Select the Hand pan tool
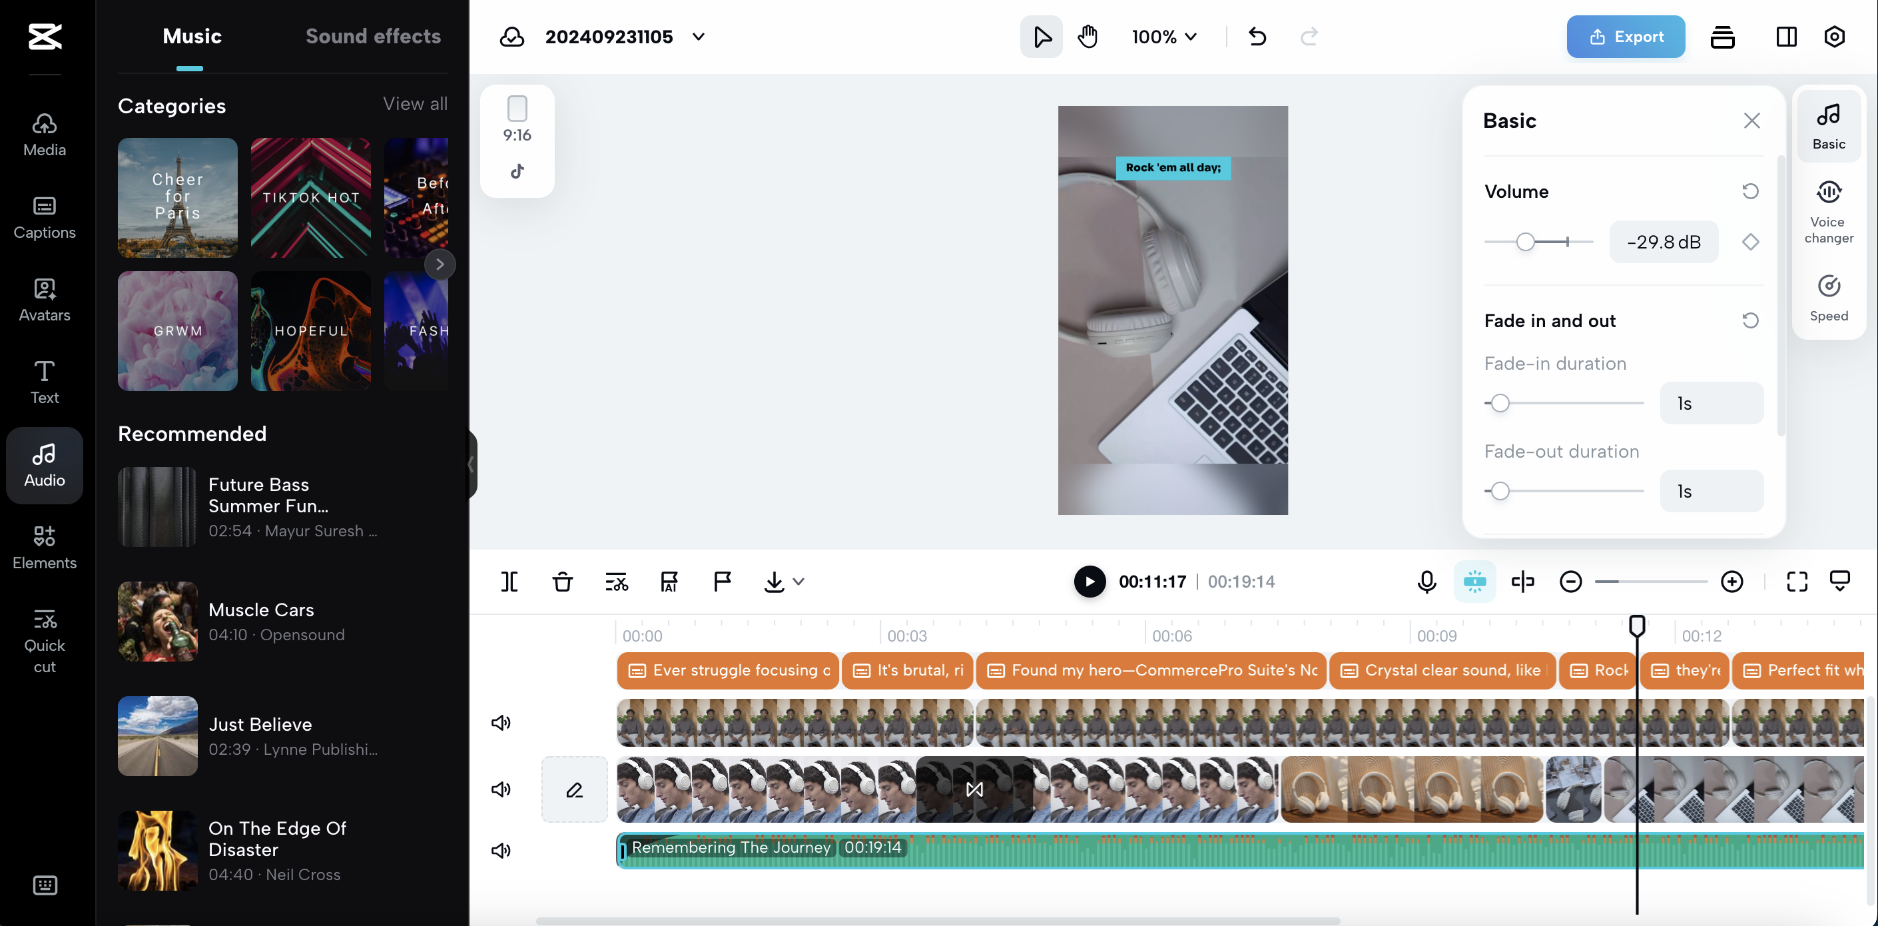1878x926 pixels. pyautogui.click(x=1087, y=37)
